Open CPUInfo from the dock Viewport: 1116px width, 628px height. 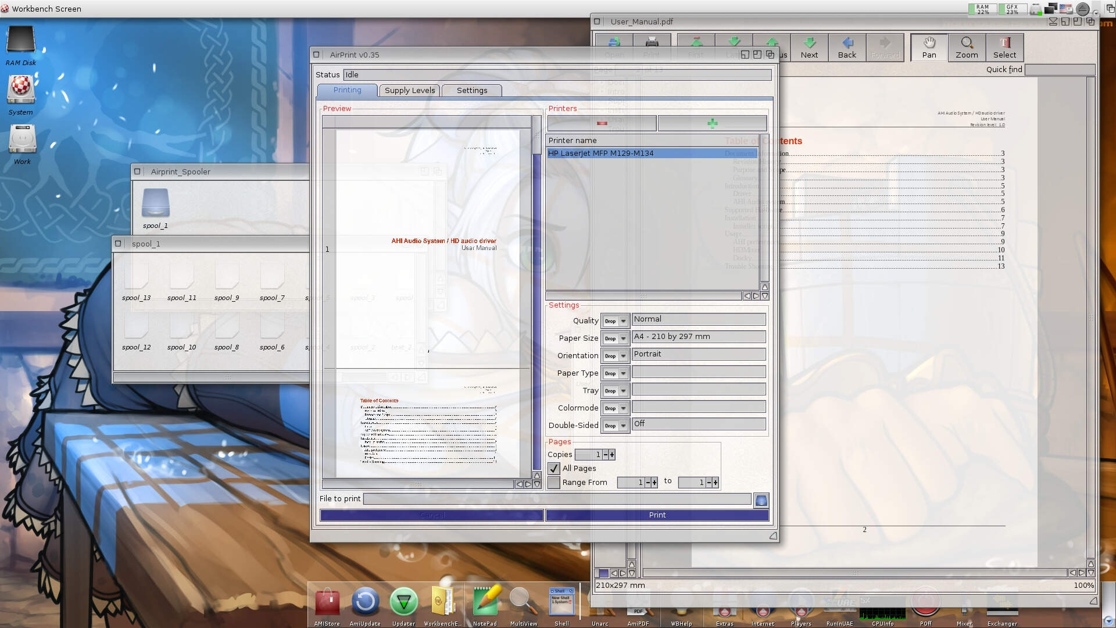point(882,606)
